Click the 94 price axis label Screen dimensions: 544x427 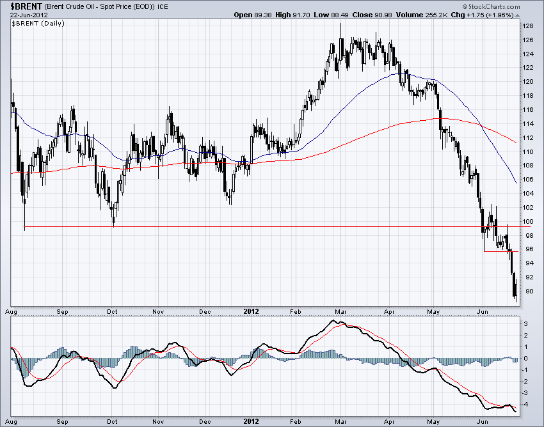[529, 263]
